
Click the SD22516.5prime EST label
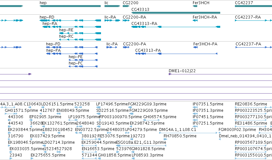(113, 110)
